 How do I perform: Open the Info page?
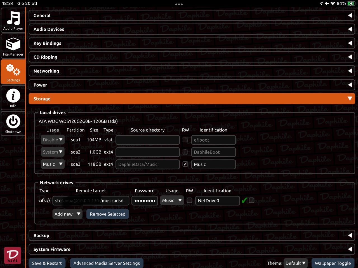[x=13, y=98]
